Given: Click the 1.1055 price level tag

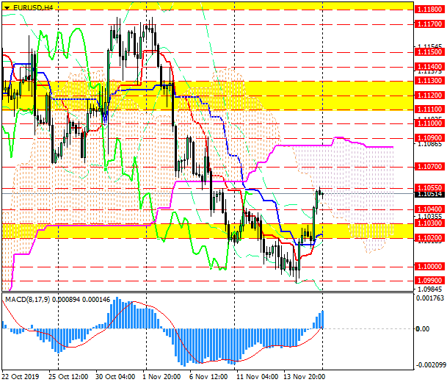Looking at the screenshot, I should point(427,187).
